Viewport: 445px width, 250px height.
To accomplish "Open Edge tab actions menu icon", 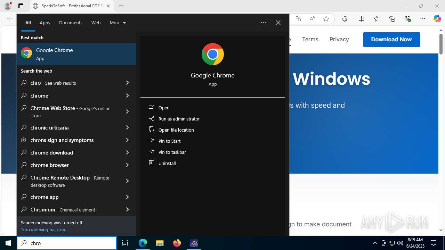I will pyautogui.click(x=21, y=6).
